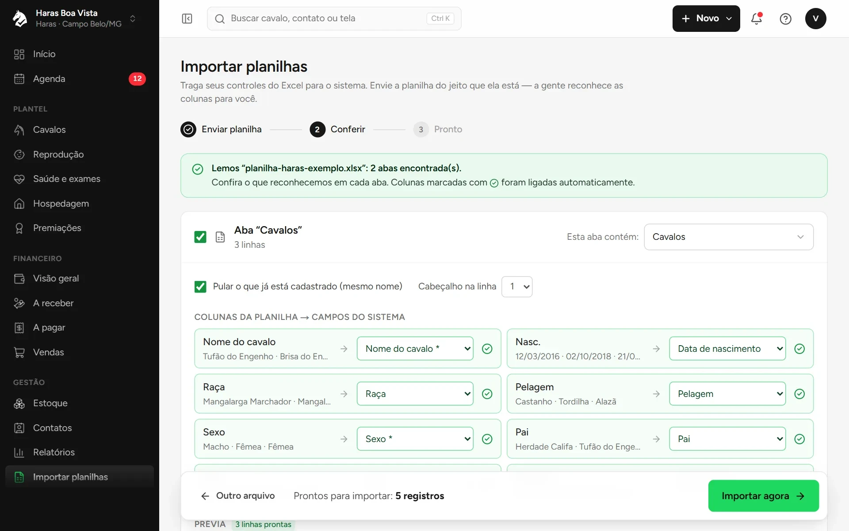Click Hospedagem house icon
This screenshot has height=531, width=849.
pyautogui.click(x=19, y=204)
